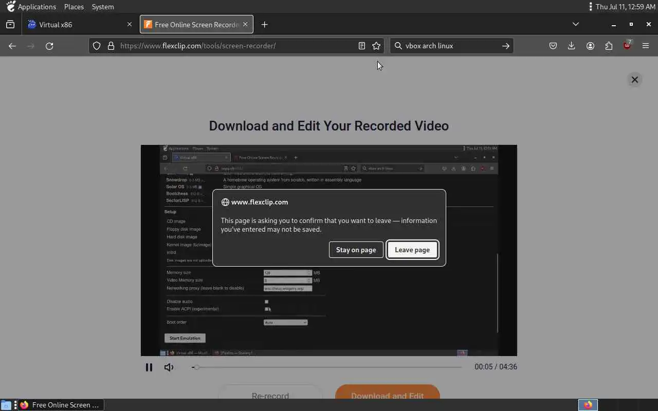Click Firefox workspace switcher icon bottom right
The height and width of the screenshot is (411, 658).
point(588,405)
